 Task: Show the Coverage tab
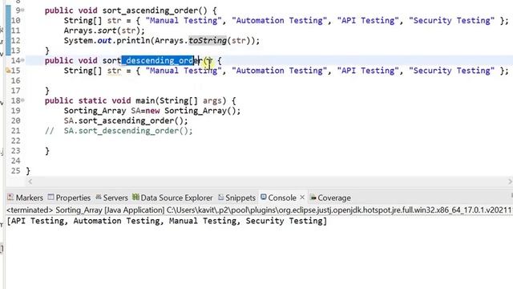point(330,197)
